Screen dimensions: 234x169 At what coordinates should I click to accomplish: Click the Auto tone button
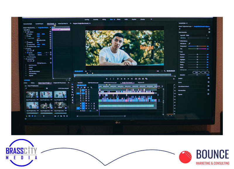tap(205, 72)
